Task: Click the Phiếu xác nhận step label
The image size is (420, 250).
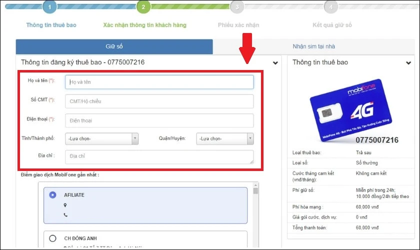Action: point(238,25)
